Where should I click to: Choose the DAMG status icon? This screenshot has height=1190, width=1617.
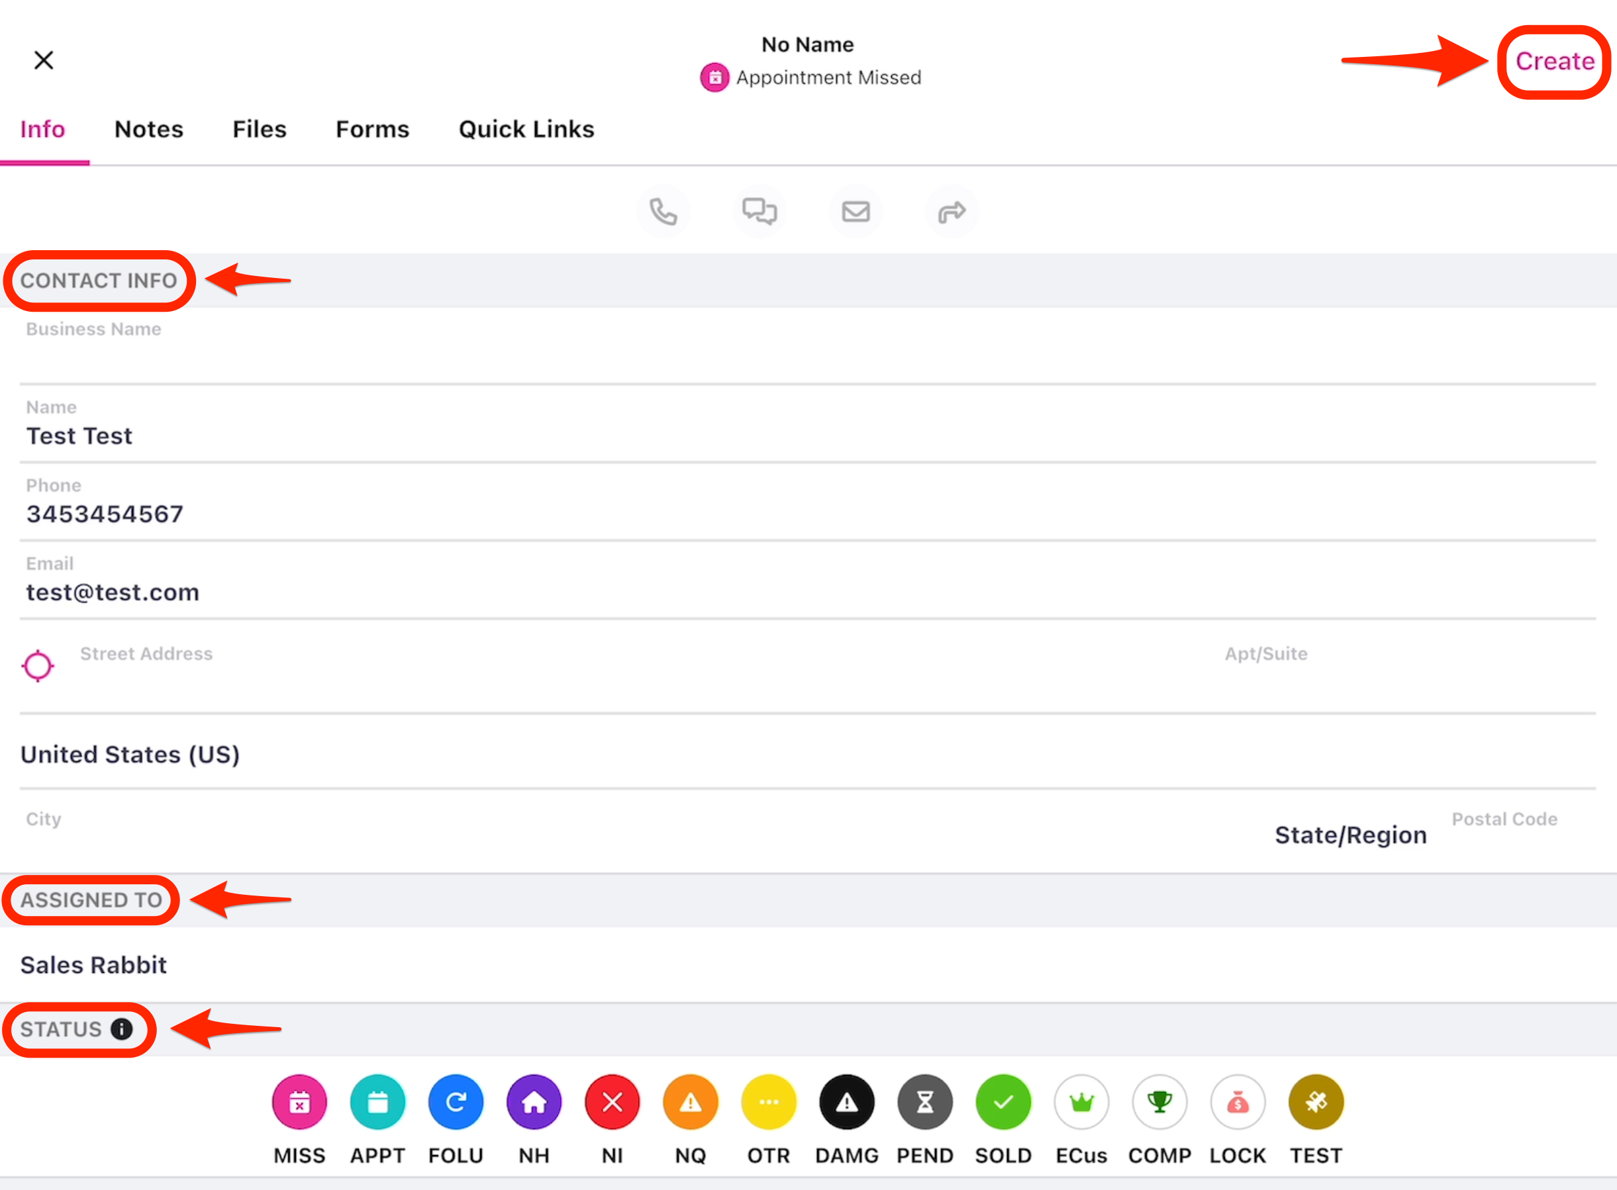click(847, 1102)
